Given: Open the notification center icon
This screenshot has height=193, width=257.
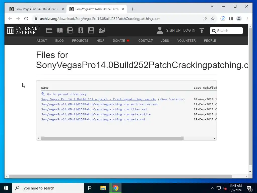Looking at the screenshot, I should 249,188.
